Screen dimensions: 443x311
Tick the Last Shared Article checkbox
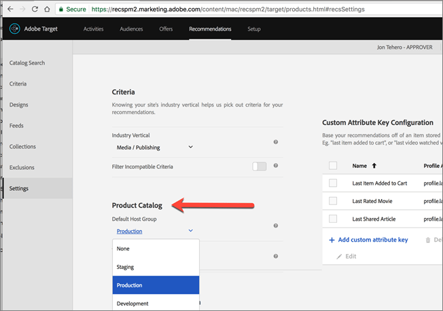(333, 219)
